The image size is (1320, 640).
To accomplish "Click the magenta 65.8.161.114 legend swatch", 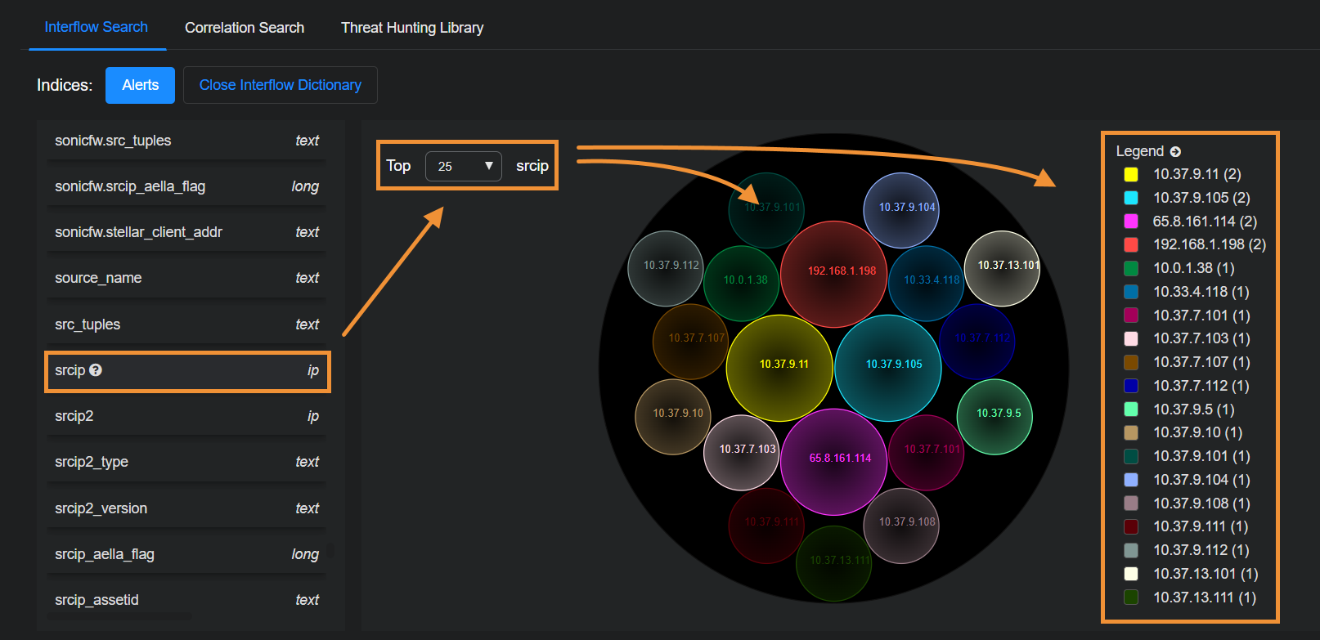I will coord(1131,222).
